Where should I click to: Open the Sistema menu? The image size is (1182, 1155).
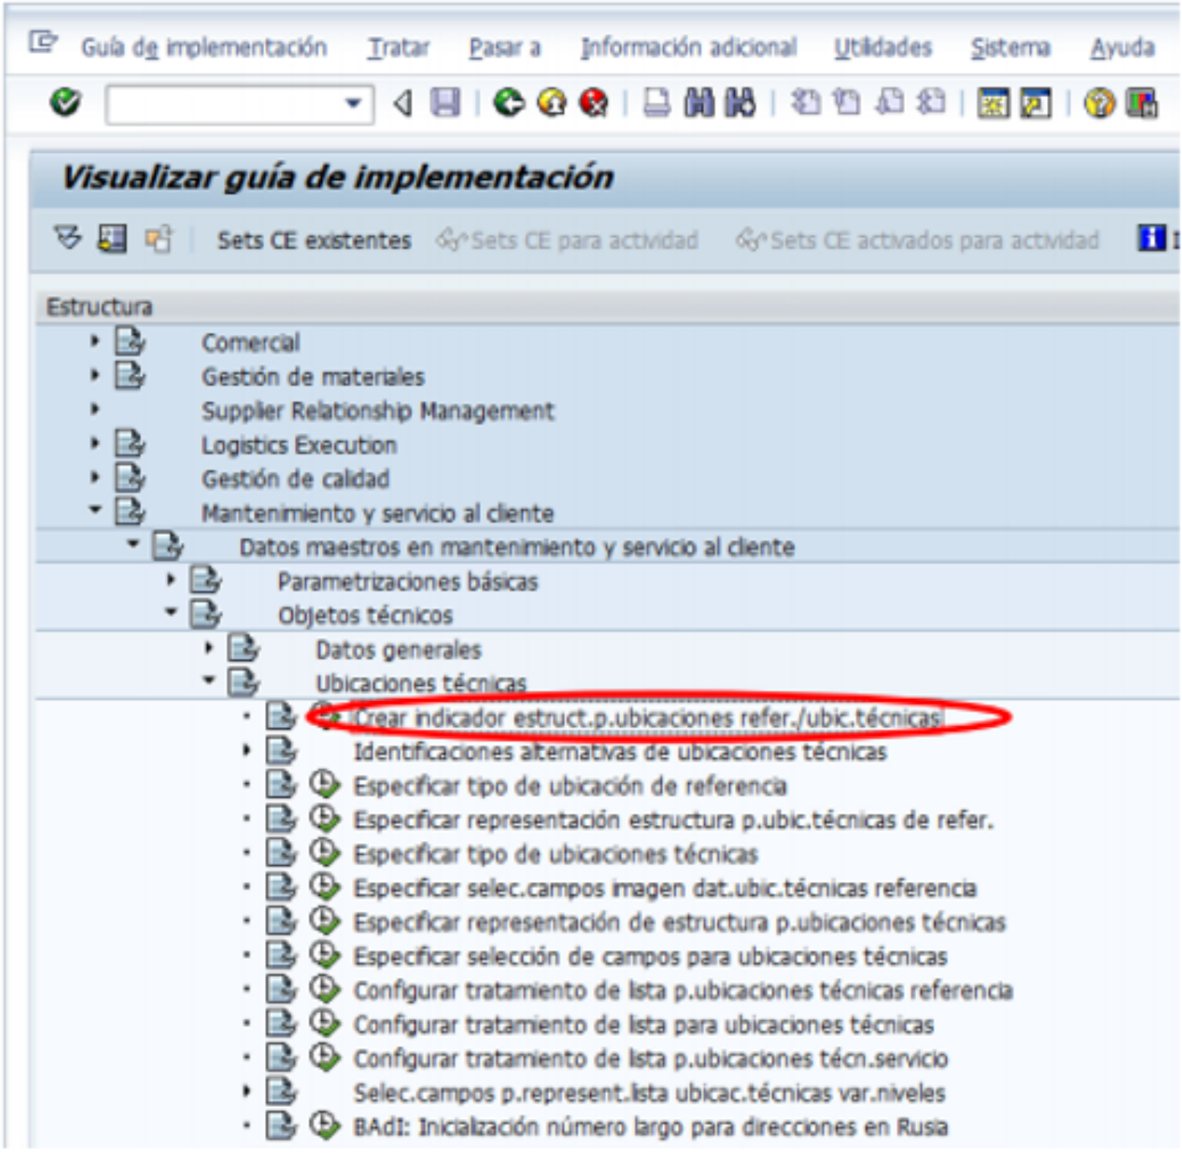click(1010, 48)
